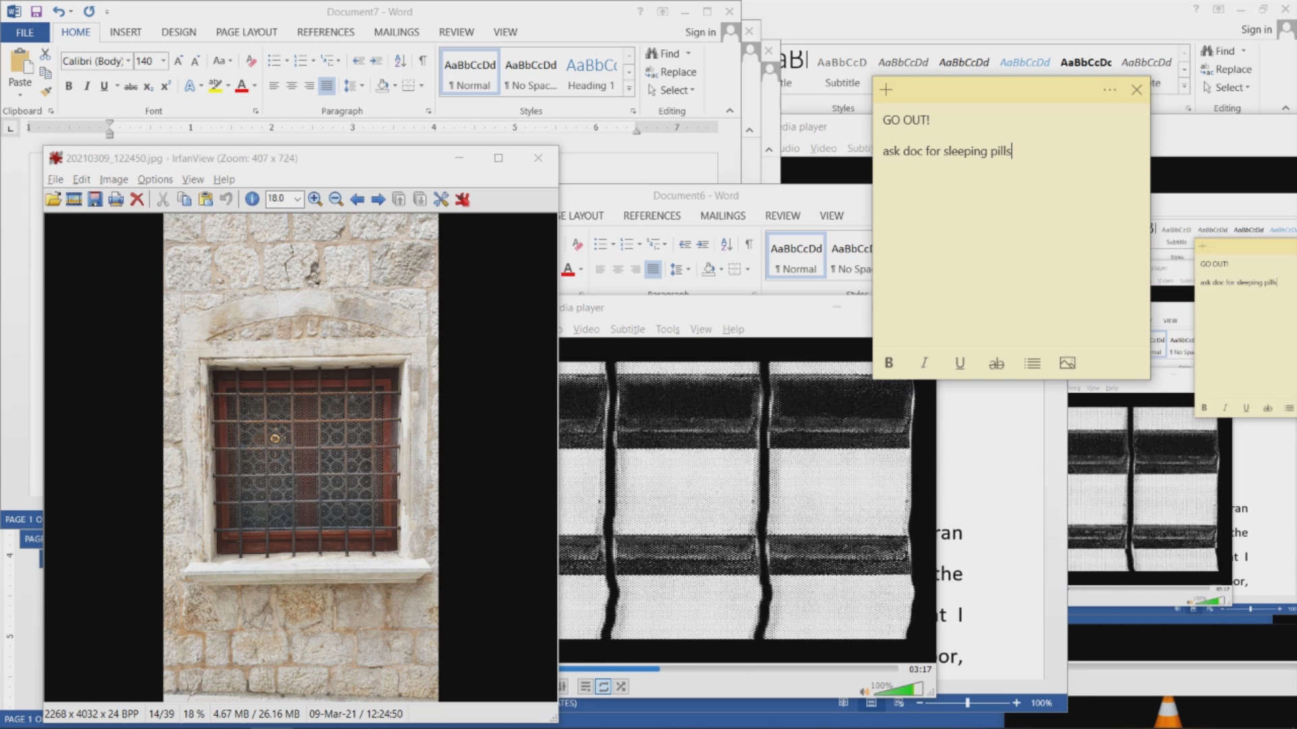Click red X delete icon in IrfanView
The height and width of the screenshot is (729, 1297).
tap(137, 199)
